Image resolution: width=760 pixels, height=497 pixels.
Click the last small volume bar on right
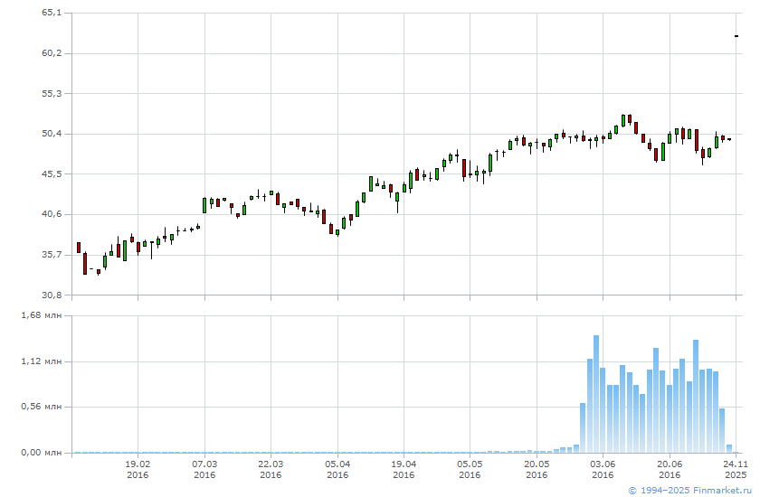[x=729, y=448]
